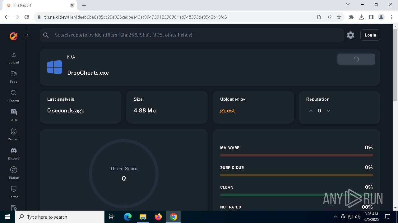Click the CLEAN percentage bar
The image size is (398, 223).
click(296, 195)
